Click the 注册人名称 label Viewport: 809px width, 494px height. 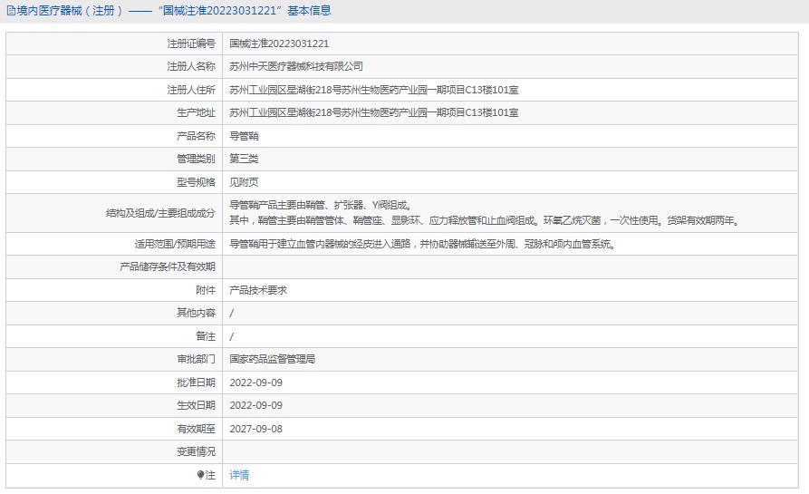pos(191,66)
